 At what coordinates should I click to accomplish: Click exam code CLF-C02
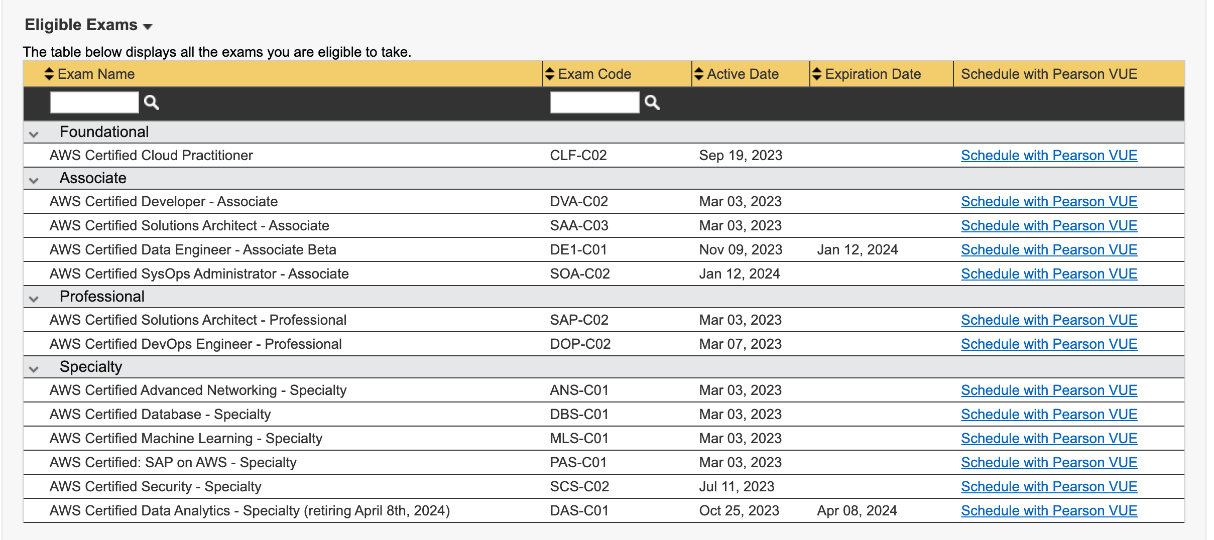[578, 156]
